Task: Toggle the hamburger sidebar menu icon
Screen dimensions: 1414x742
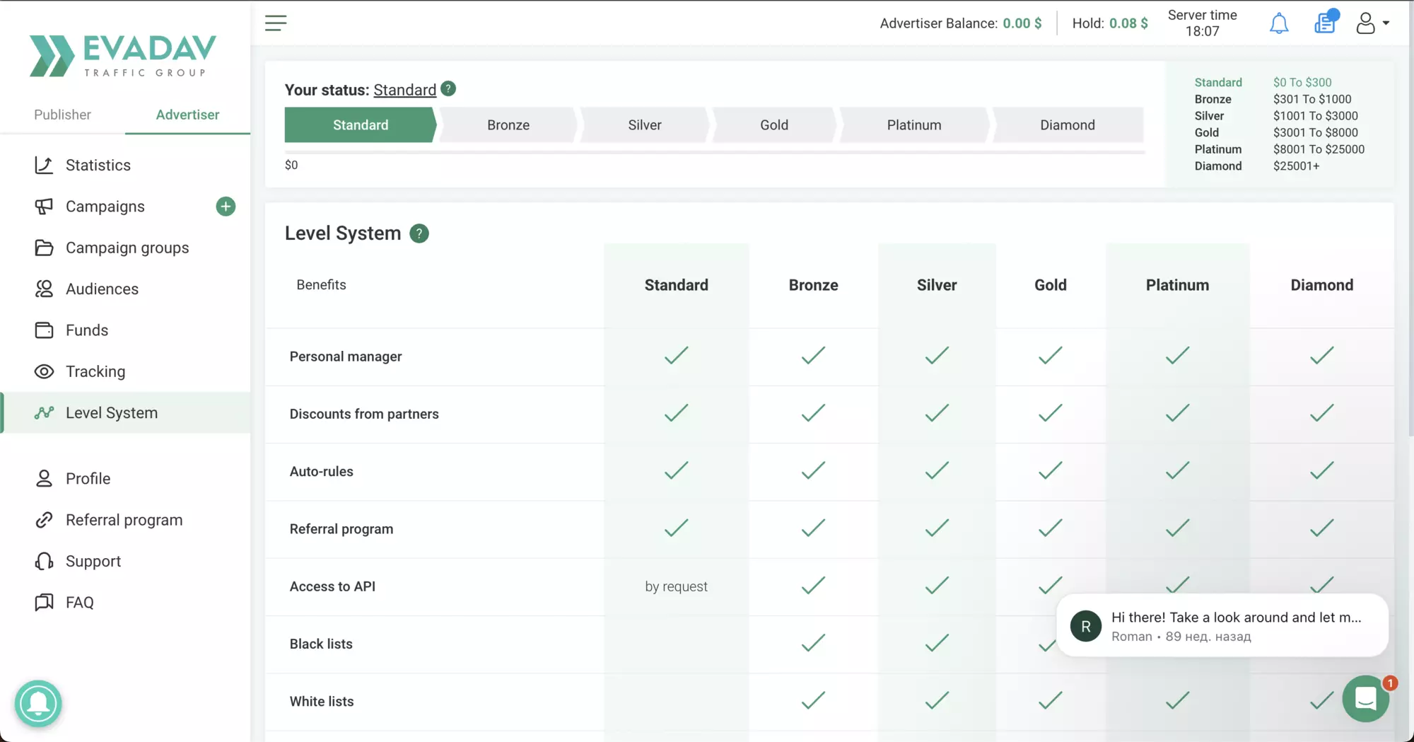Action: click(x=276, y=23)
